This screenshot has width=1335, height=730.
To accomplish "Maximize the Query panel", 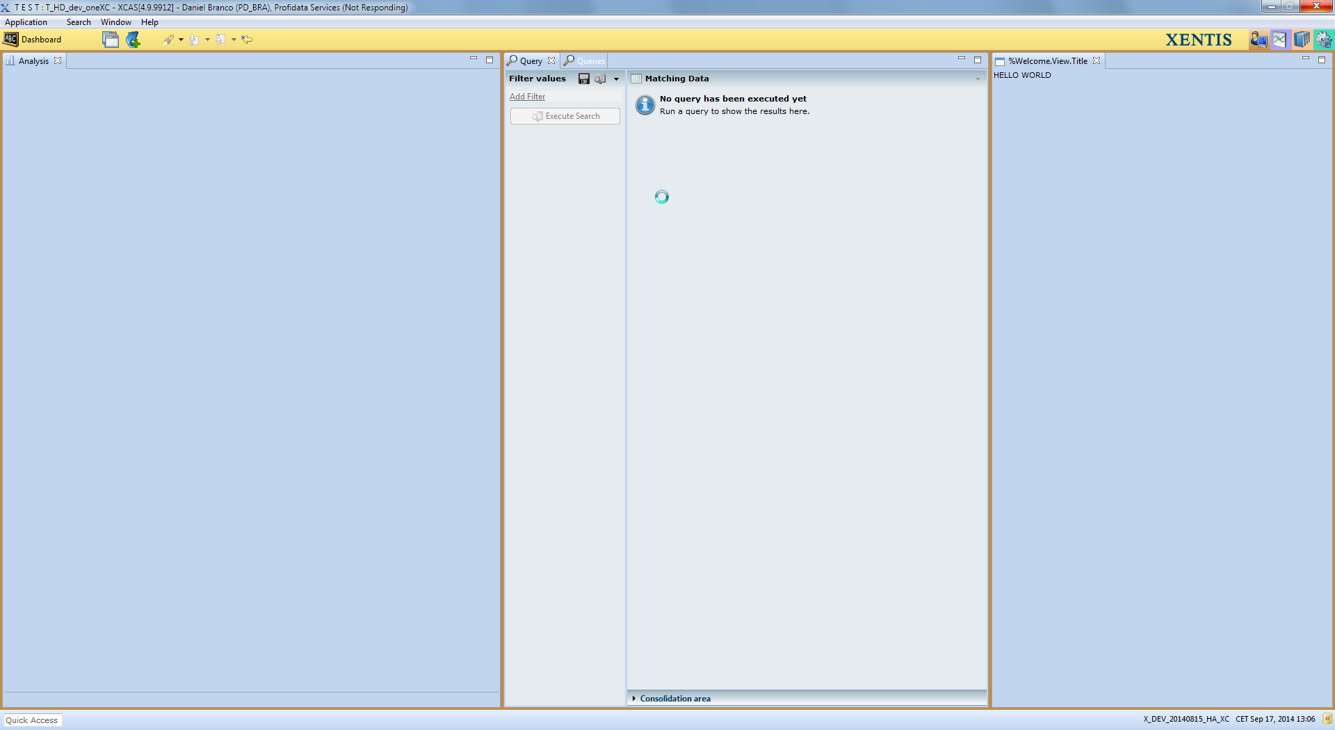I will (x=978, y=60).
